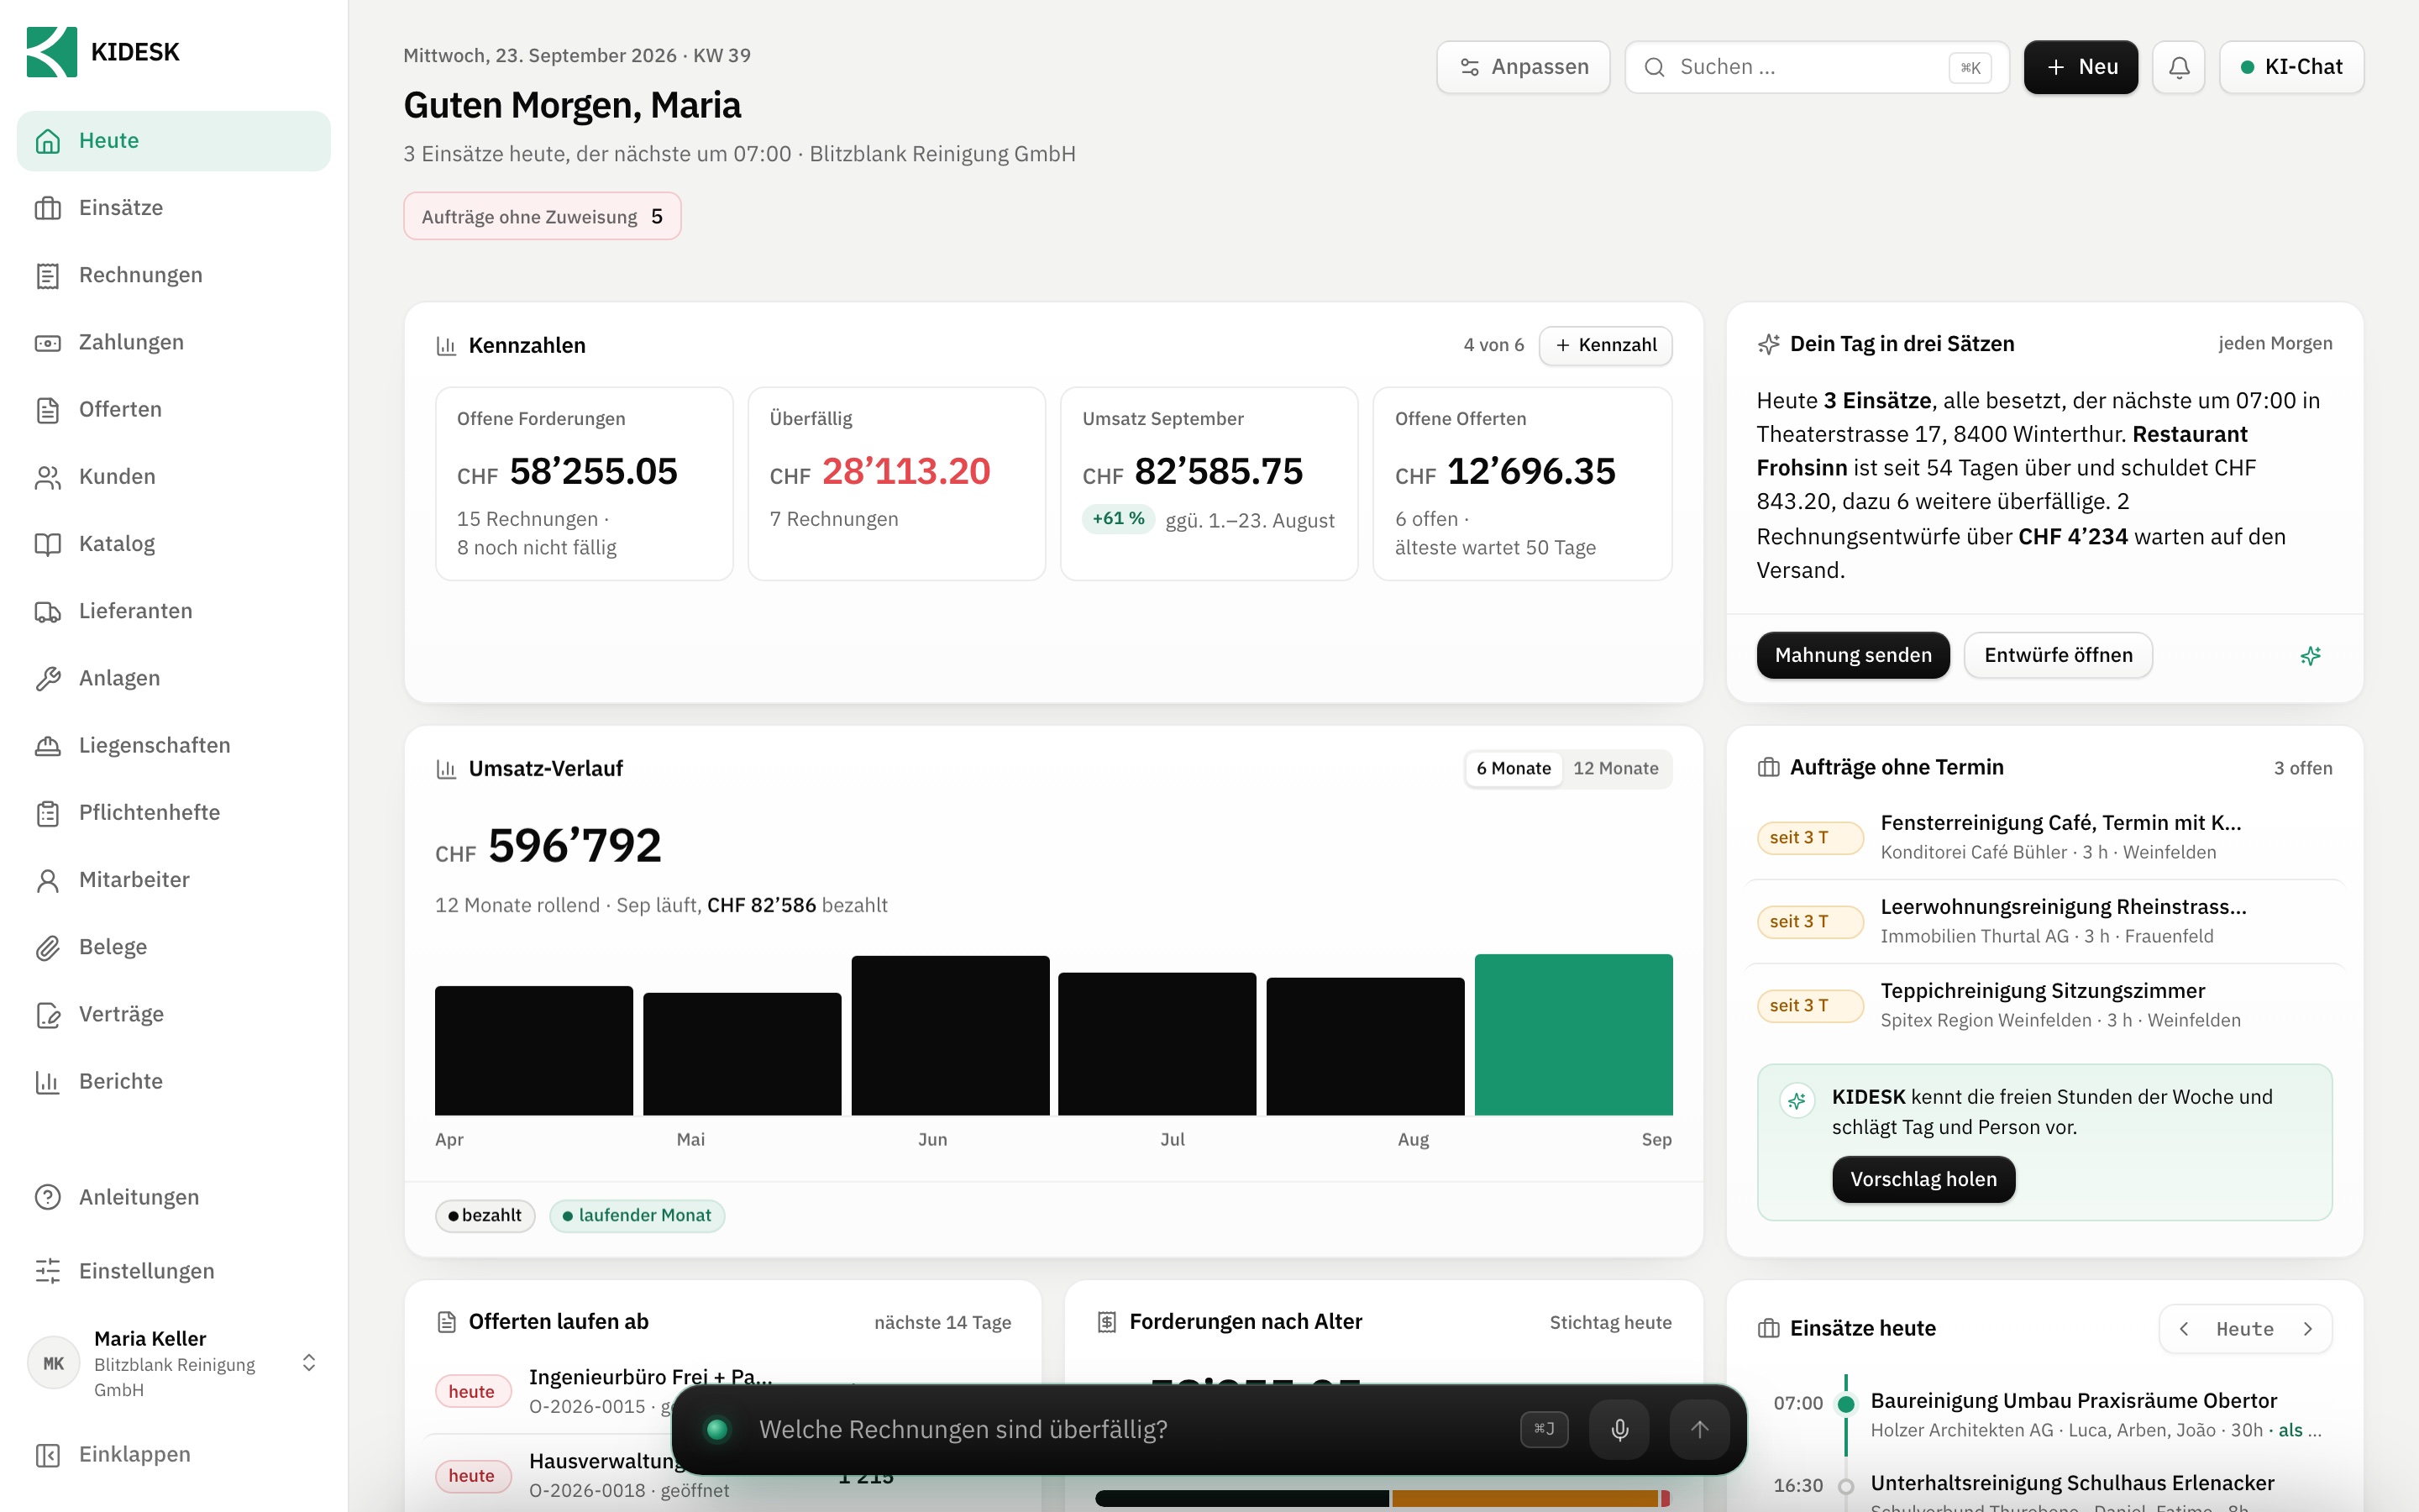Go to next day in Einsätze heute
Screen dimensions: 2419x1512
2307,1329
